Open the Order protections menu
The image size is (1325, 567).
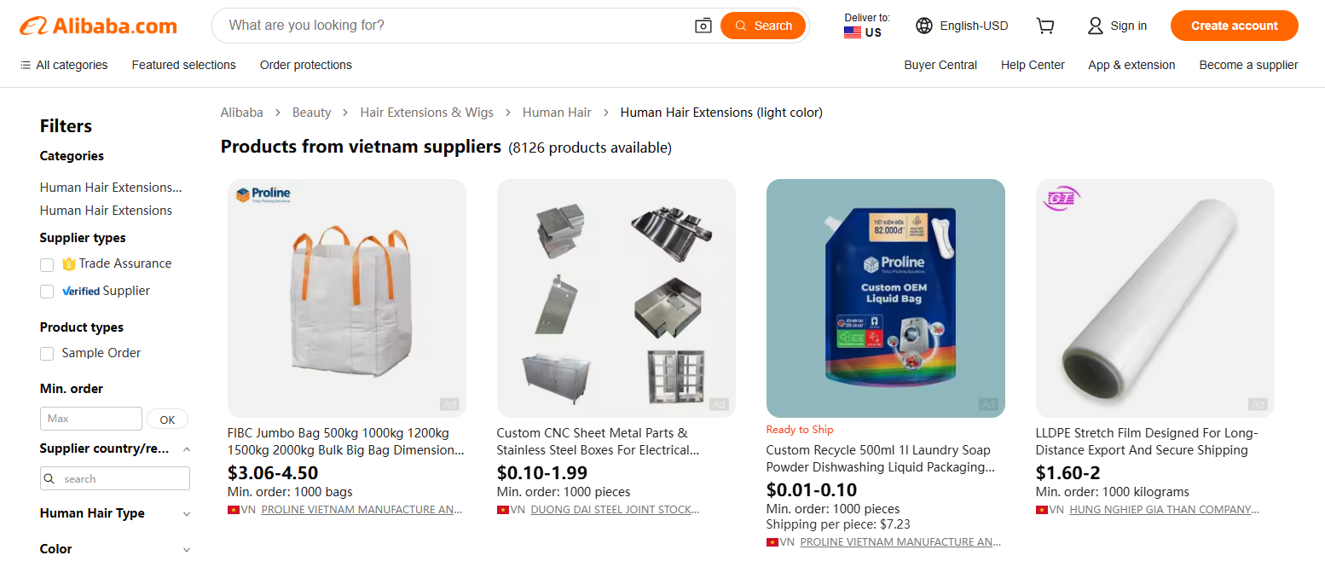pyautogui.click(x=305, y=65)
